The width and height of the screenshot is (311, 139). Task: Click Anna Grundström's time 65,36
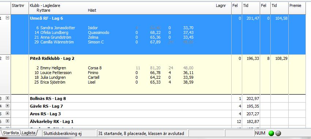[155, 37]
